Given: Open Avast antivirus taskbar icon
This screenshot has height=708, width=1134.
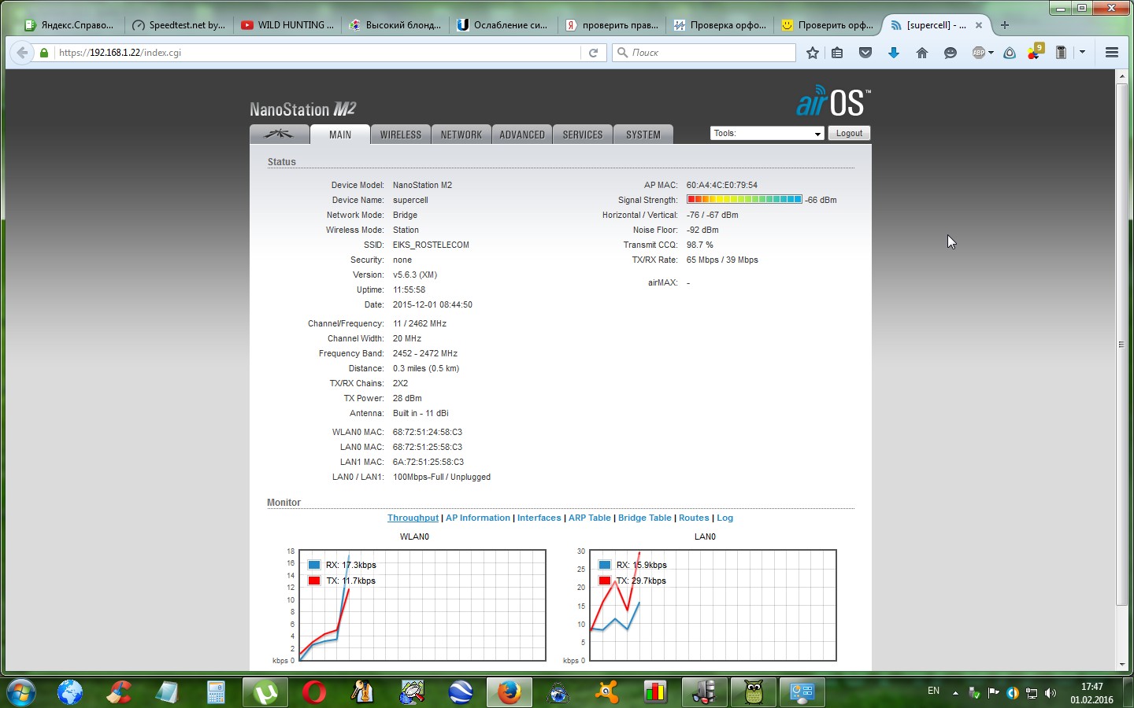Looking at the screenshot, I should tap(606, 692).
